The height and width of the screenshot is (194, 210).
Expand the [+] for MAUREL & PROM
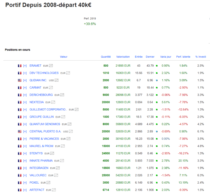[x=25, y=146]
